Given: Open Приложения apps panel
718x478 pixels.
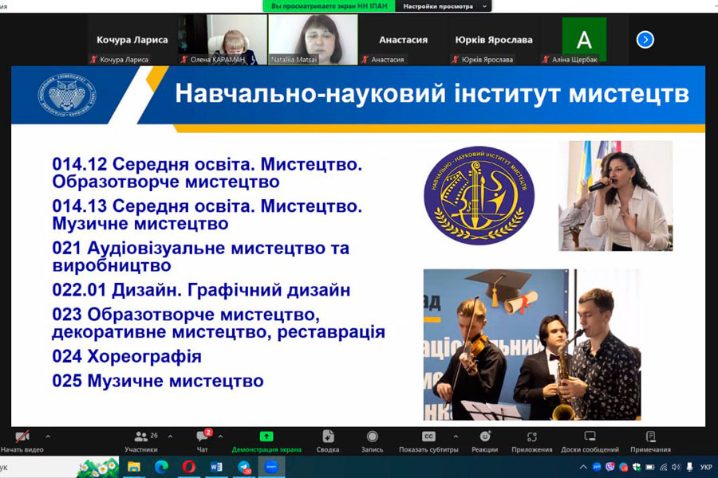Looking at the screenshot, I should [x=531, y=441].
